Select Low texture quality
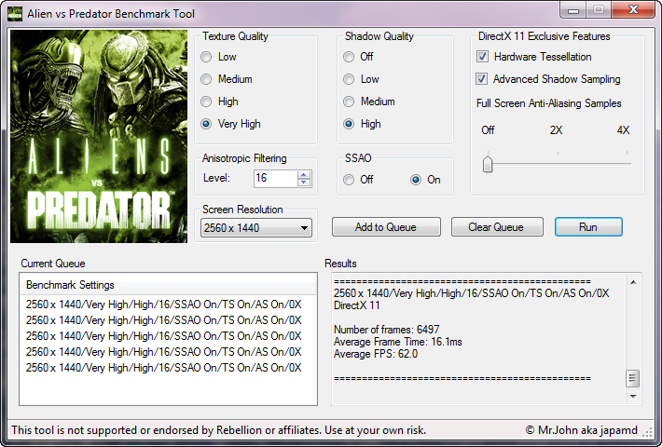Viewport: 662px width, 447px height. 207,57
